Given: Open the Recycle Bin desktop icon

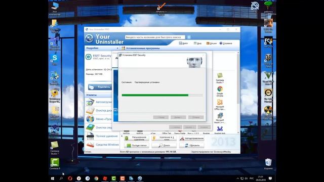Looking at the screenshot, I should click(268, 164).
